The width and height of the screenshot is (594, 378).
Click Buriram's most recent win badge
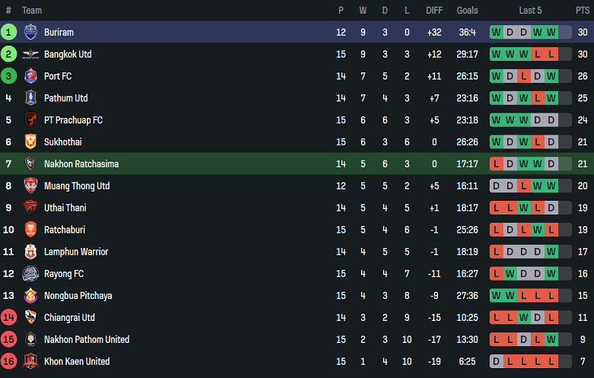551,32
